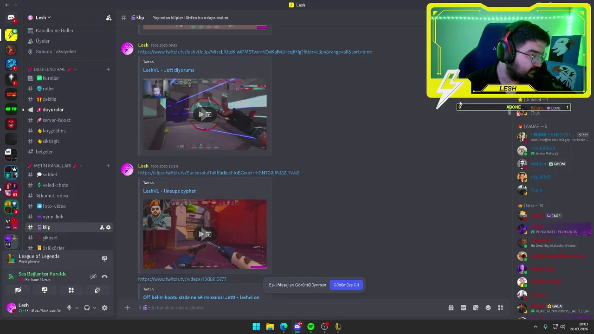Open Microsoft Edge from taskbar
The width and height of the screenshot is (594, 334).
pos(284,327)
